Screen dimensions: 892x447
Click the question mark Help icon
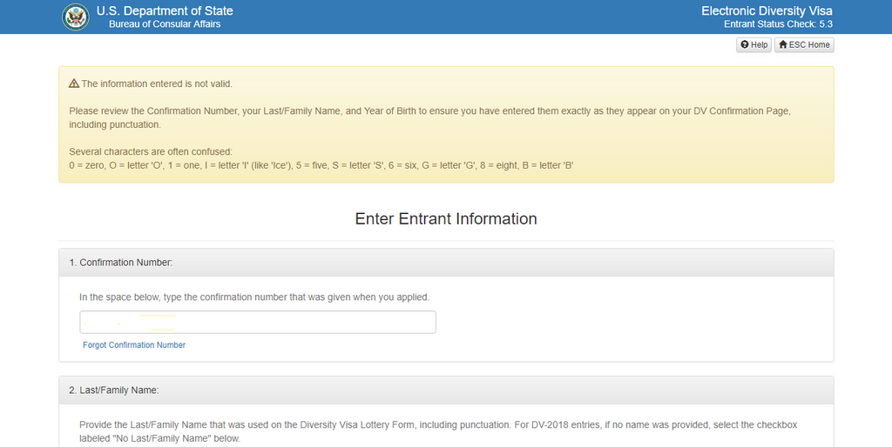click(x=745, y=44)
